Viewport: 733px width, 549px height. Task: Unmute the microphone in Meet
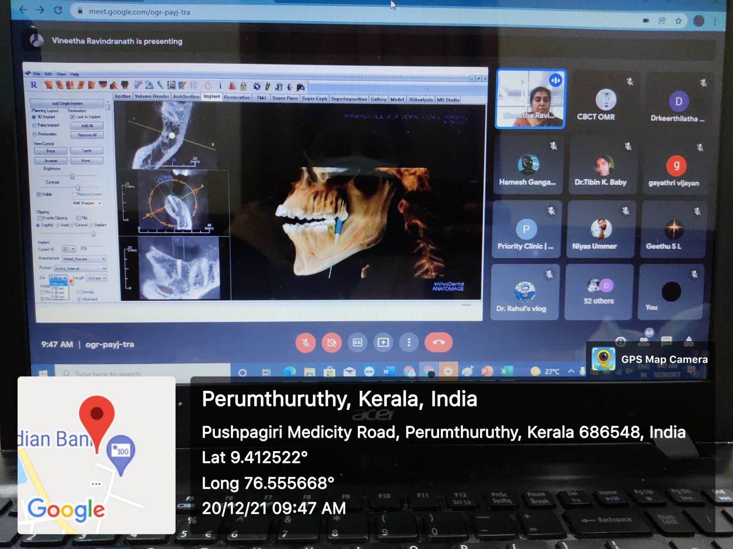tap(306, 343)
